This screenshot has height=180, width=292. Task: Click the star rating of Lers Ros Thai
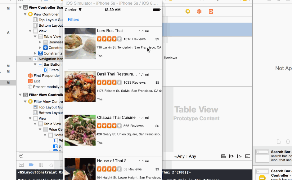click(x=109, y=39)
